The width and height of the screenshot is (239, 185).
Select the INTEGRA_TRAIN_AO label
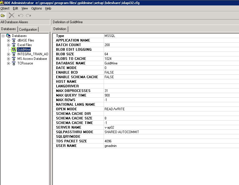point(33,54)
